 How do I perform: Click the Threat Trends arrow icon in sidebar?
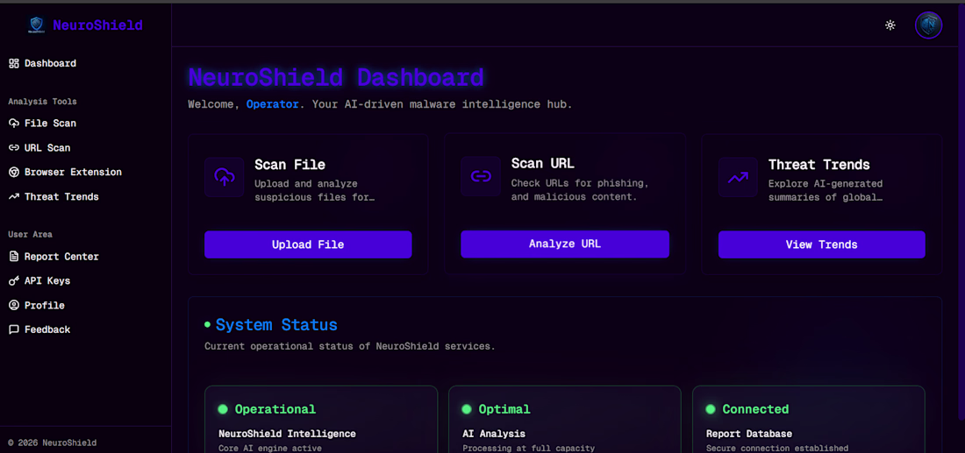tap(13, 196)
